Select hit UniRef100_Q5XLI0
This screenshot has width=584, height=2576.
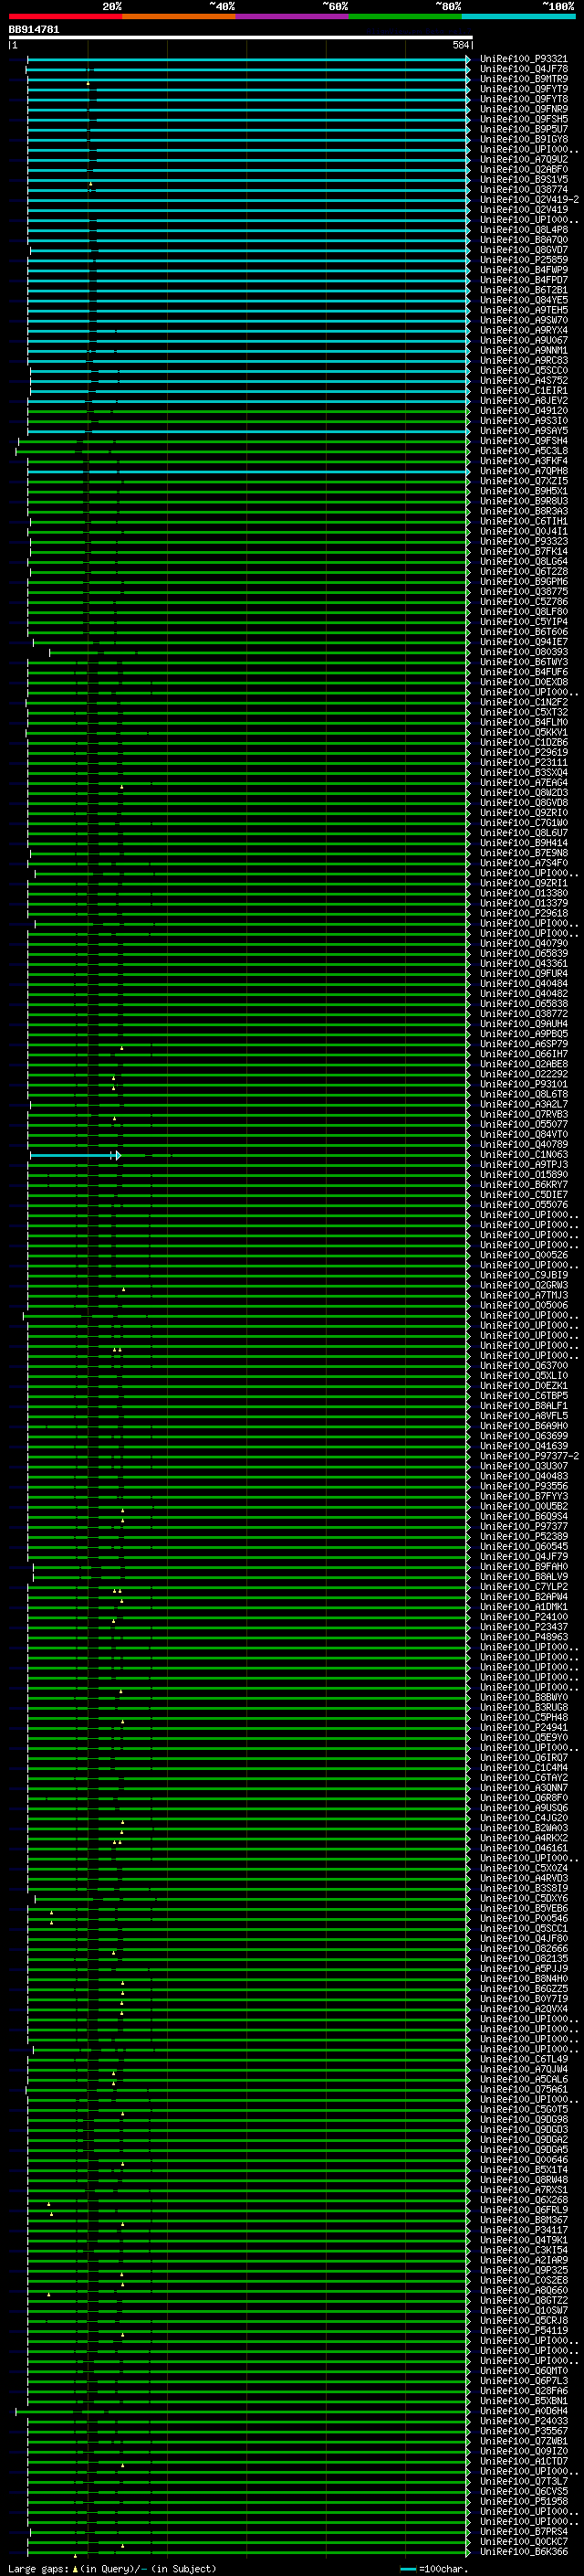pos(523,1375)
